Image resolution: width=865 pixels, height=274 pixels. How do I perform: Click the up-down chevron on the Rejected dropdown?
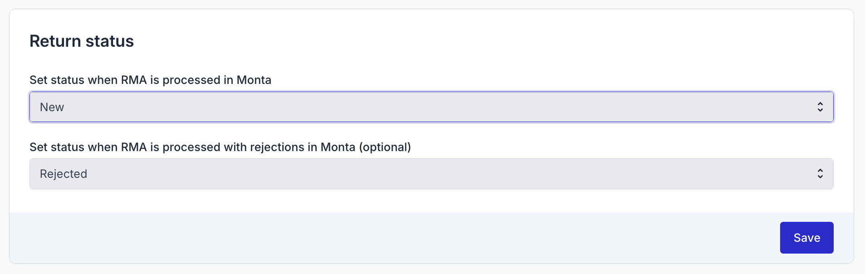coord(820,174)
